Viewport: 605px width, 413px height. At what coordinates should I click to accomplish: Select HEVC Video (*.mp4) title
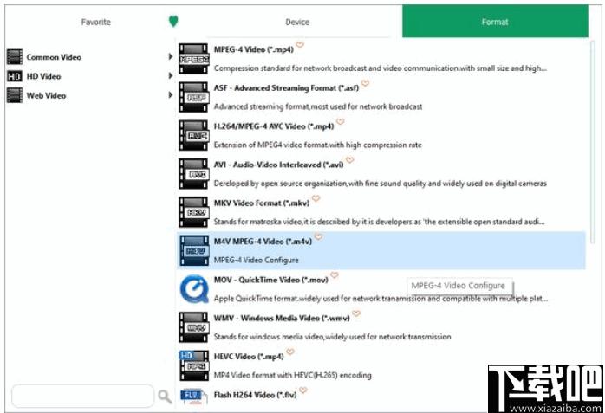click(x=249, y=357)
